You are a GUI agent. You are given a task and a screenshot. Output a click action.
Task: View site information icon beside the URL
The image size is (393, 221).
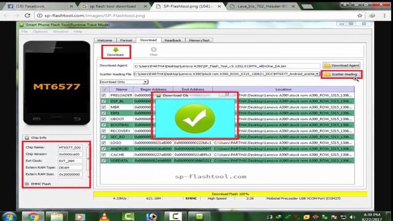(x=39, y=15)
